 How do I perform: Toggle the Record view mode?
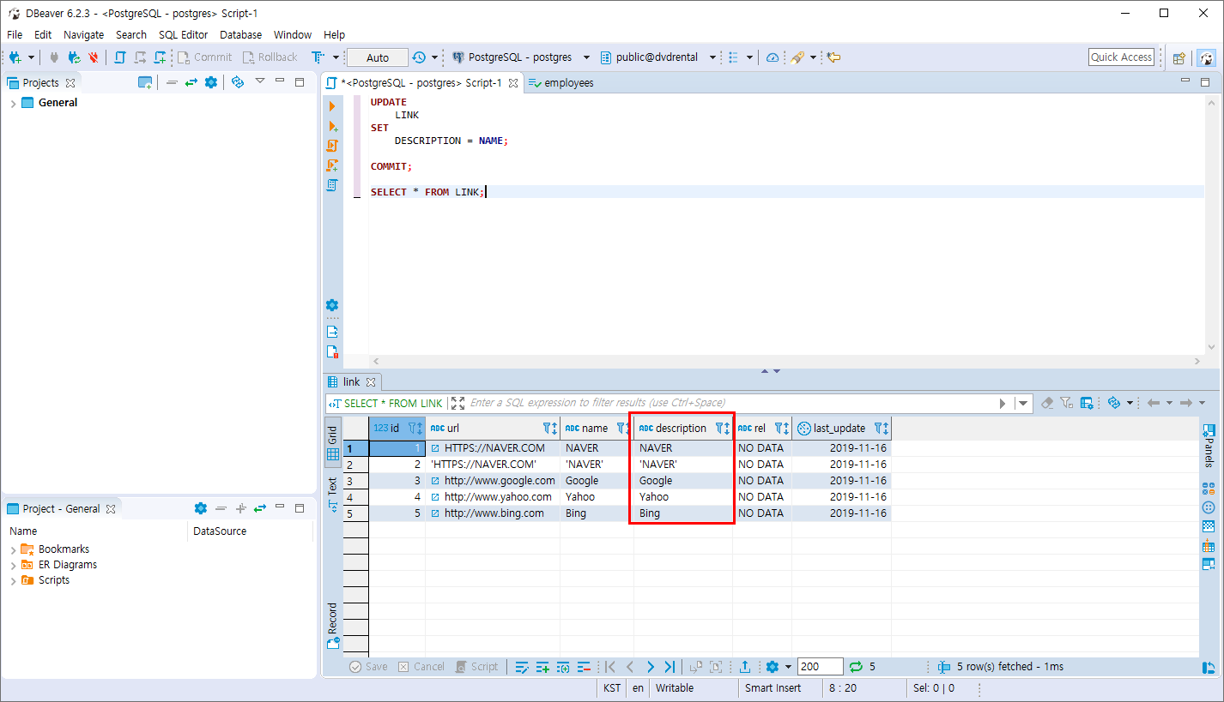[333, 625]
